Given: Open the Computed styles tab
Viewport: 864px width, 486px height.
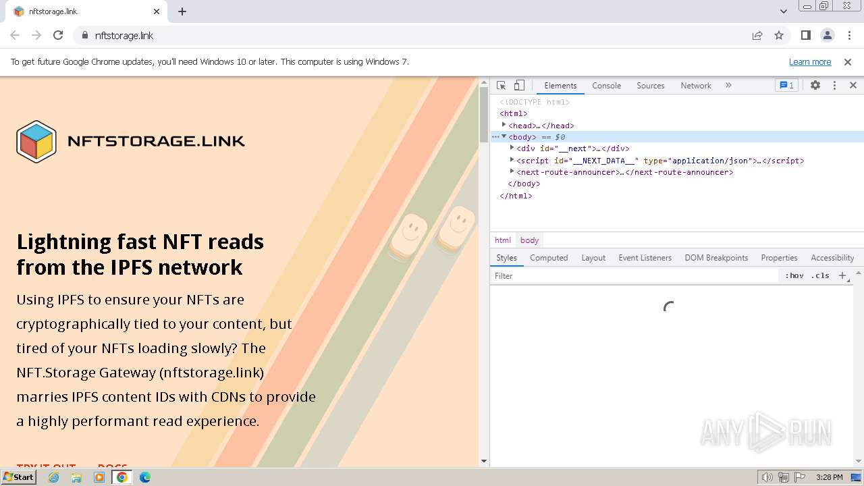Looking at the screenshot, I should pyautogui.click(x=549, y=258).
